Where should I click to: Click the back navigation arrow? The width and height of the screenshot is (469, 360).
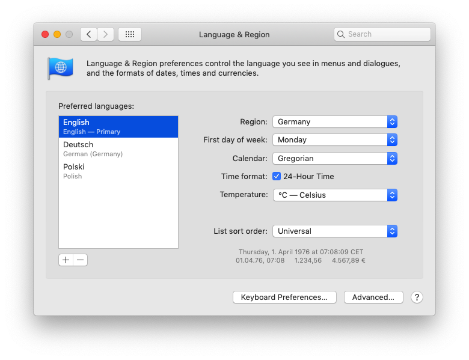[88, 34]
